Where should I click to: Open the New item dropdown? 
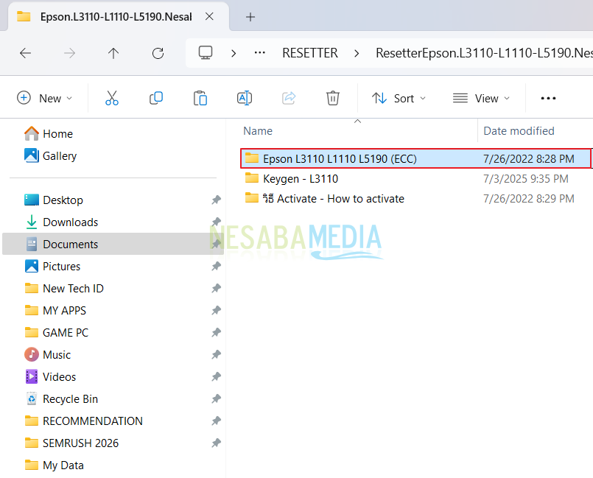coord(45,98)
